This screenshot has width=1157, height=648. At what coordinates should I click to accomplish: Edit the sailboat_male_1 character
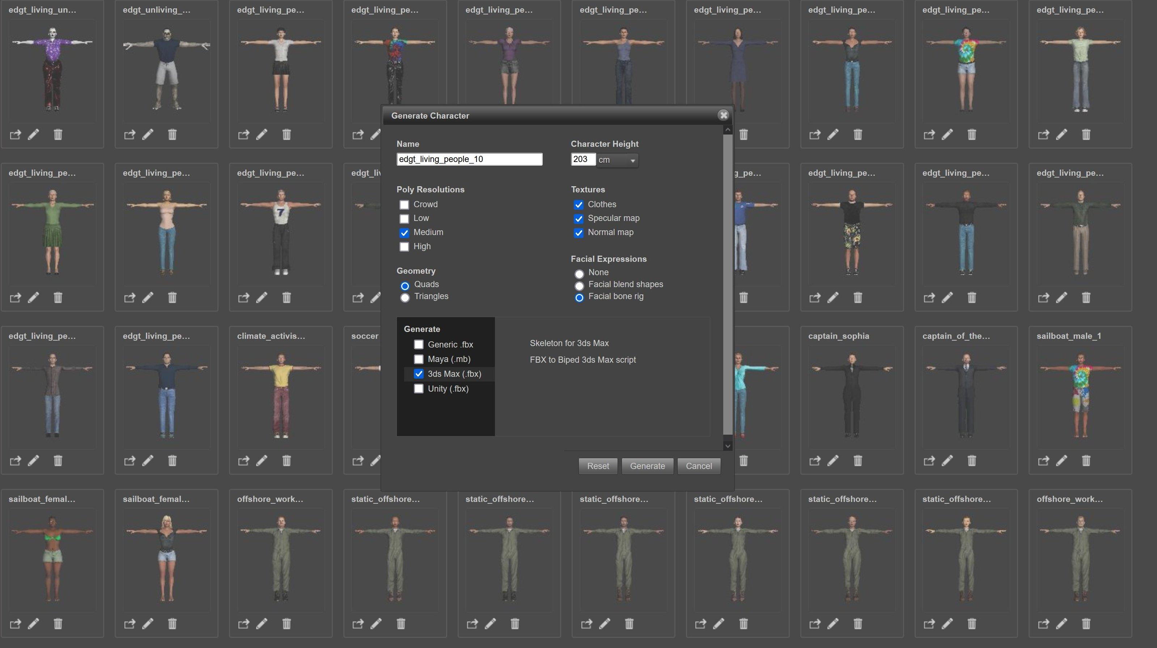point(1062,460)
